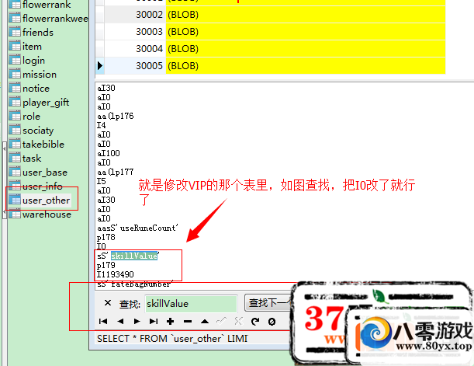Click the 30002 id cell

(135, 15)
